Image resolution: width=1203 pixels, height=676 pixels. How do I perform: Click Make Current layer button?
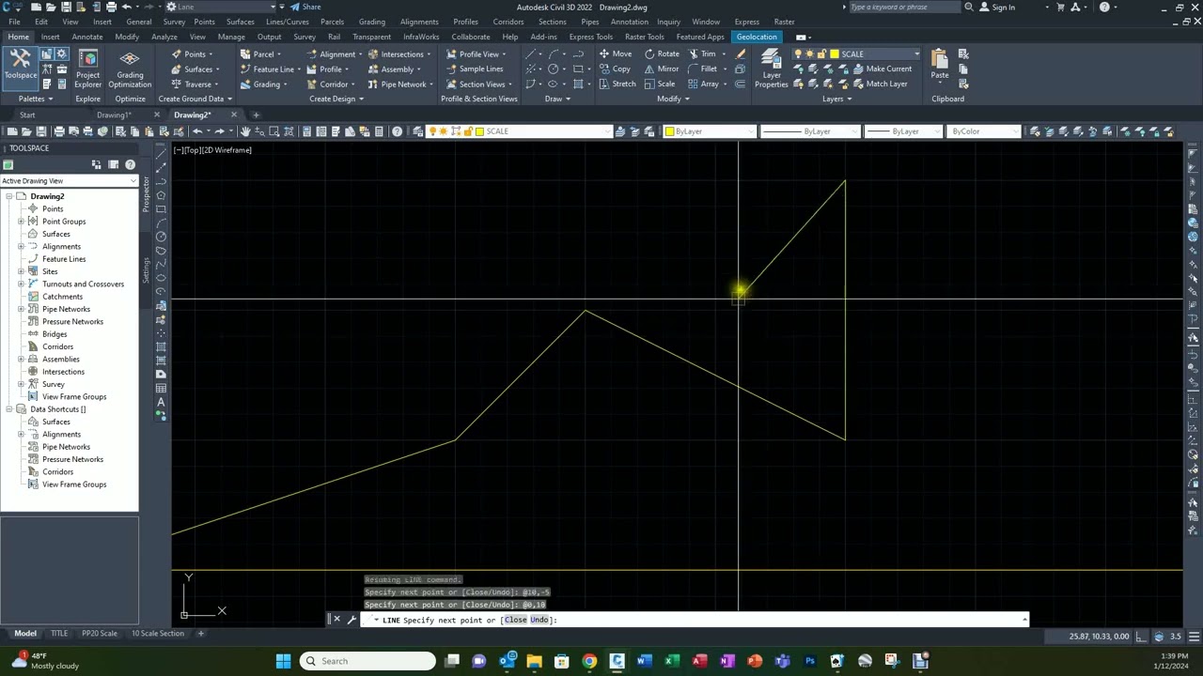point(882,69)
